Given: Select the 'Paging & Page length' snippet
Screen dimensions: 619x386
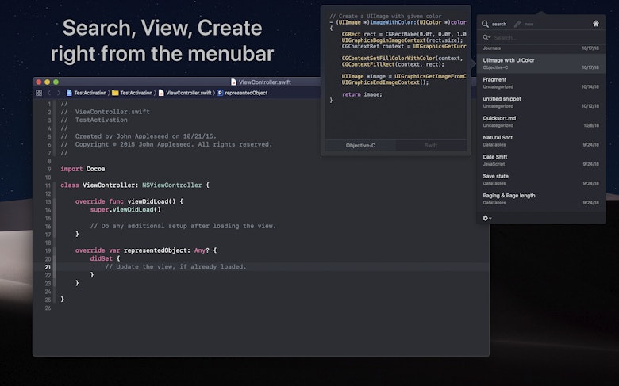Looking at the screenshot, I should click(x=541, y=199).
